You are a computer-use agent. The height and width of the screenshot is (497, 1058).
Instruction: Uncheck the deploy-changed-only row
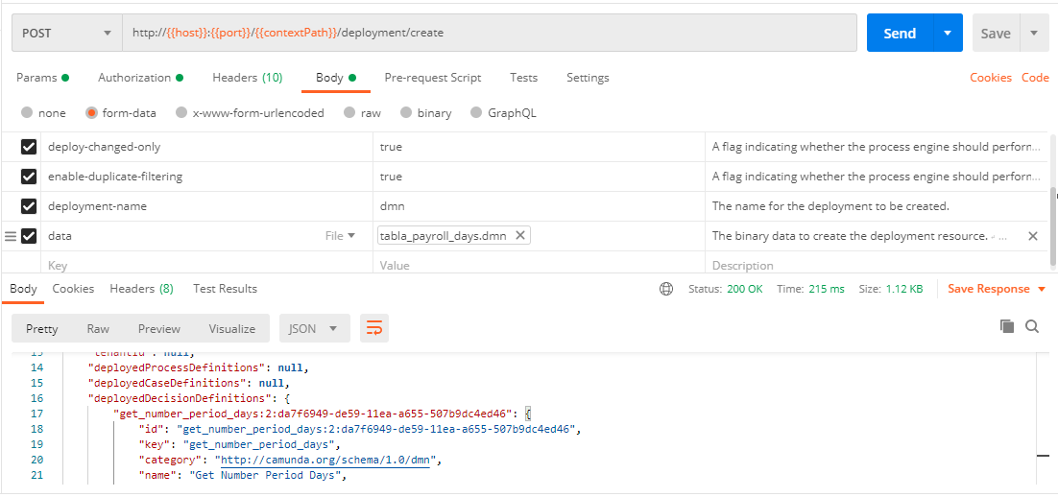[29, 147]
